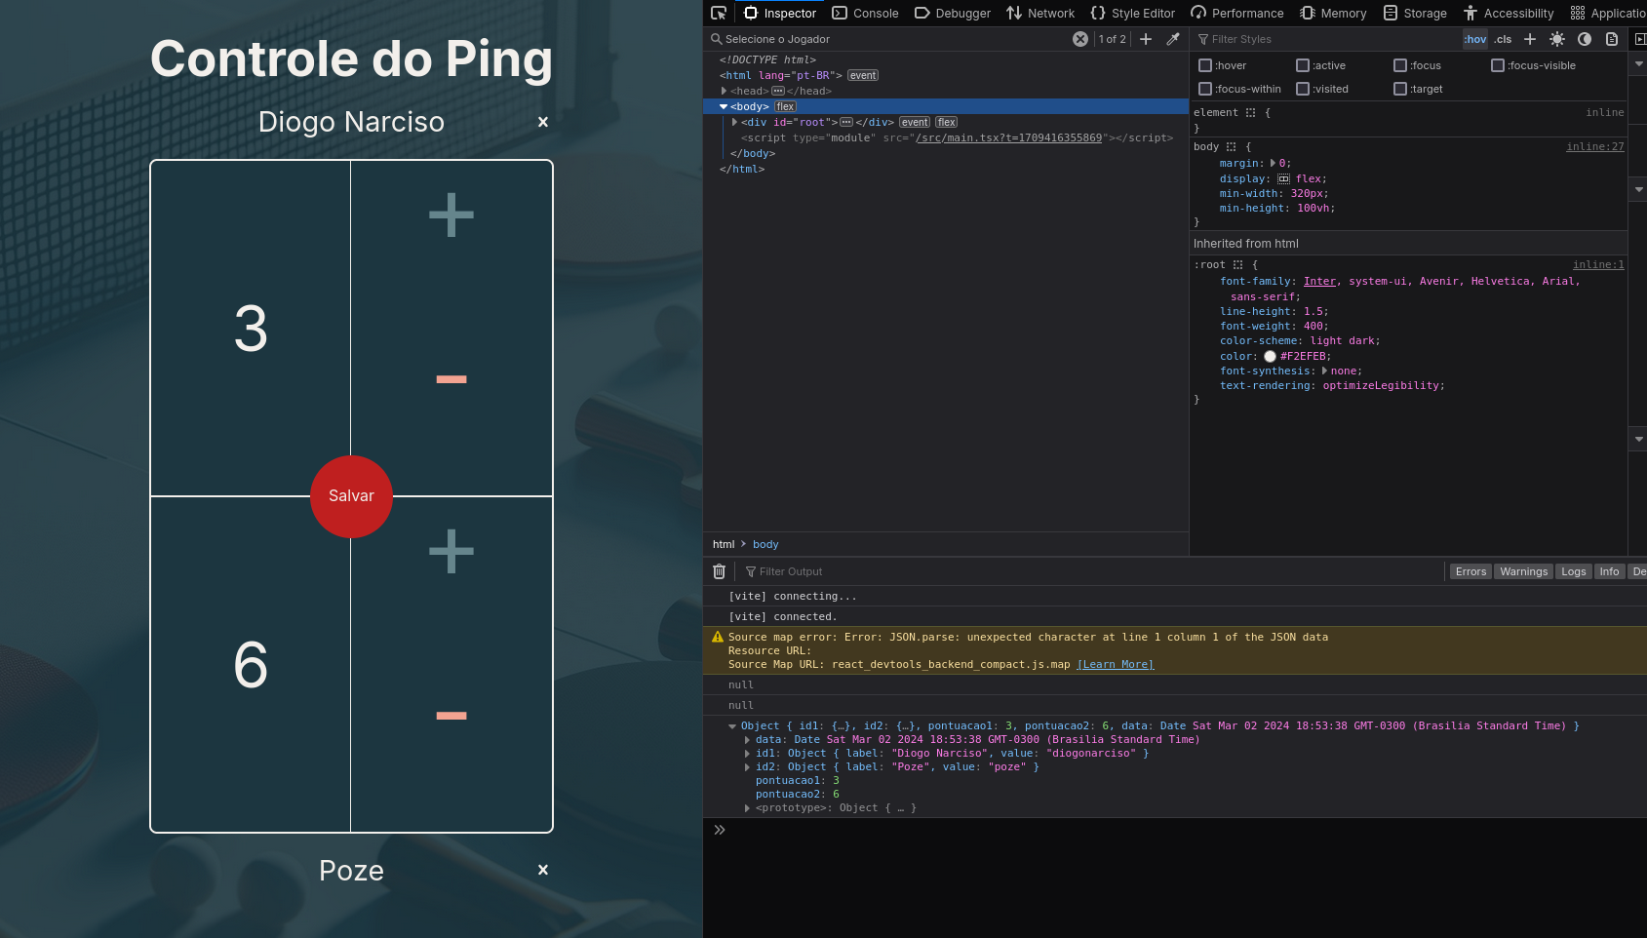Add point to Poze score
This screenshot has width=1647, height=938.
pyautogui.click(x=451, y=551)
